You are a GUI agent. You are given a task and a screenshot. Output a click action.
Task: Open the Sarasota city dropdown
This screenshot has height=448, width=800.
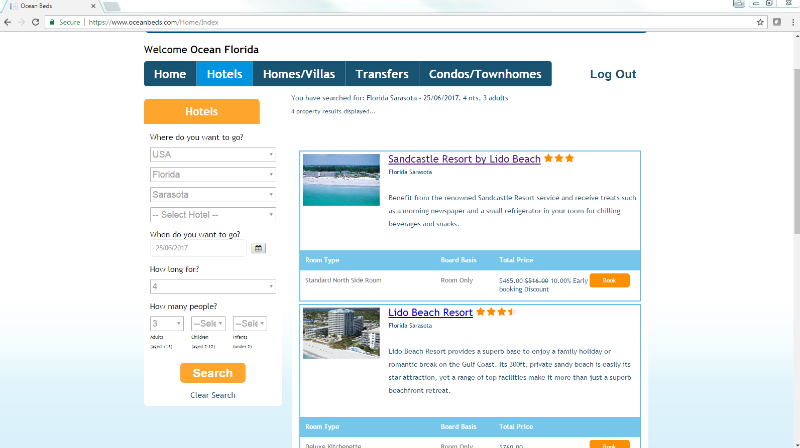(213, 195)
